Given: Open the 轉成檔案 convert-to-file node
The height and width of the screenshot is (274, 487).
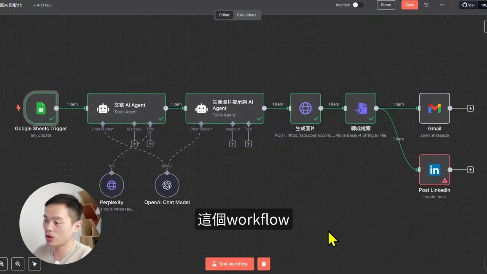Looking at the screenshot, I should (x=361, y=108).
